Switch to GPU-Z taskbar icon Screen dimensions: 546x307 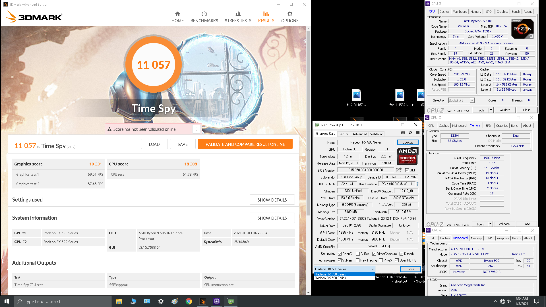click(x=231, y=301)
